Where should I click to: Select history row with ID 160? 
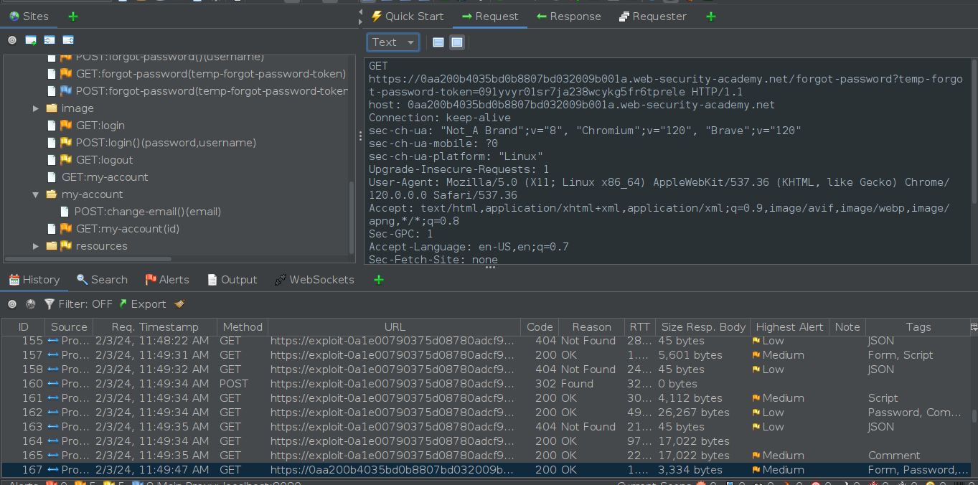[x=287, y=384]
